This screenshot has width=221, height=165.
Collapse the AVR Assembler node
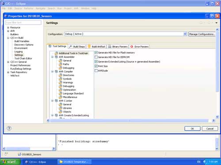52,57
